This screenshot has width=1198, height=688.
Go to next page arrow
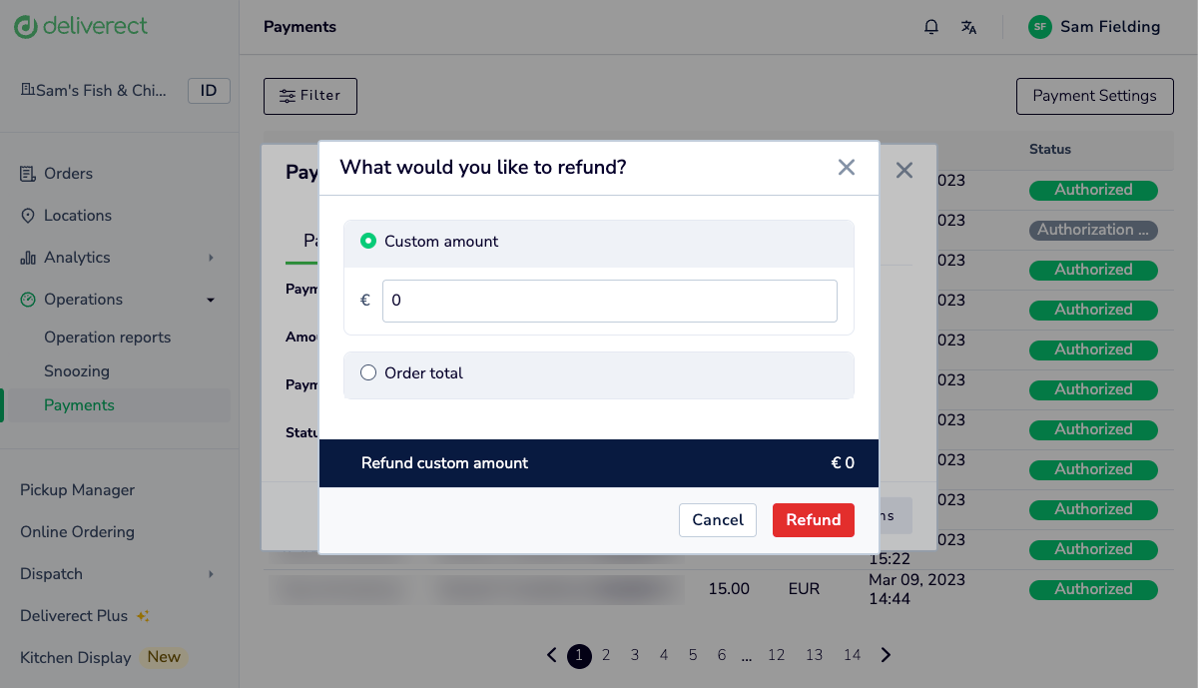[886, 655]
